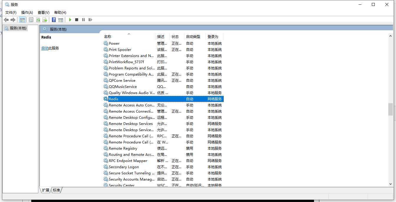This screenshot has width=396, height=202.
Task: Click the list scrollbar down arrow
Action: coord(391,184)
